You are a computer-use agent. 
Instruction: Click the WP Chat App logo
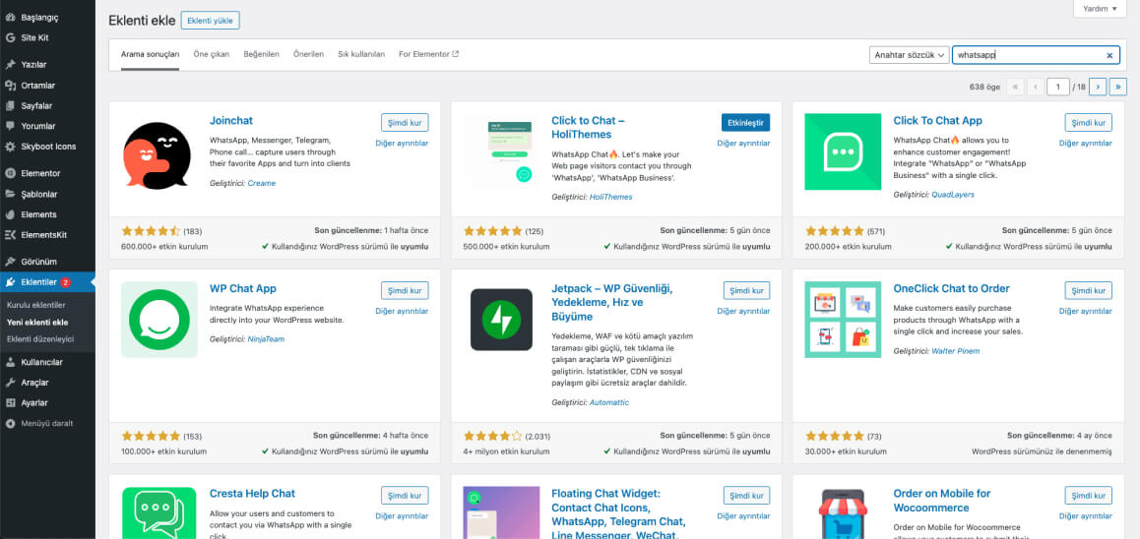[x=159, y=320]
